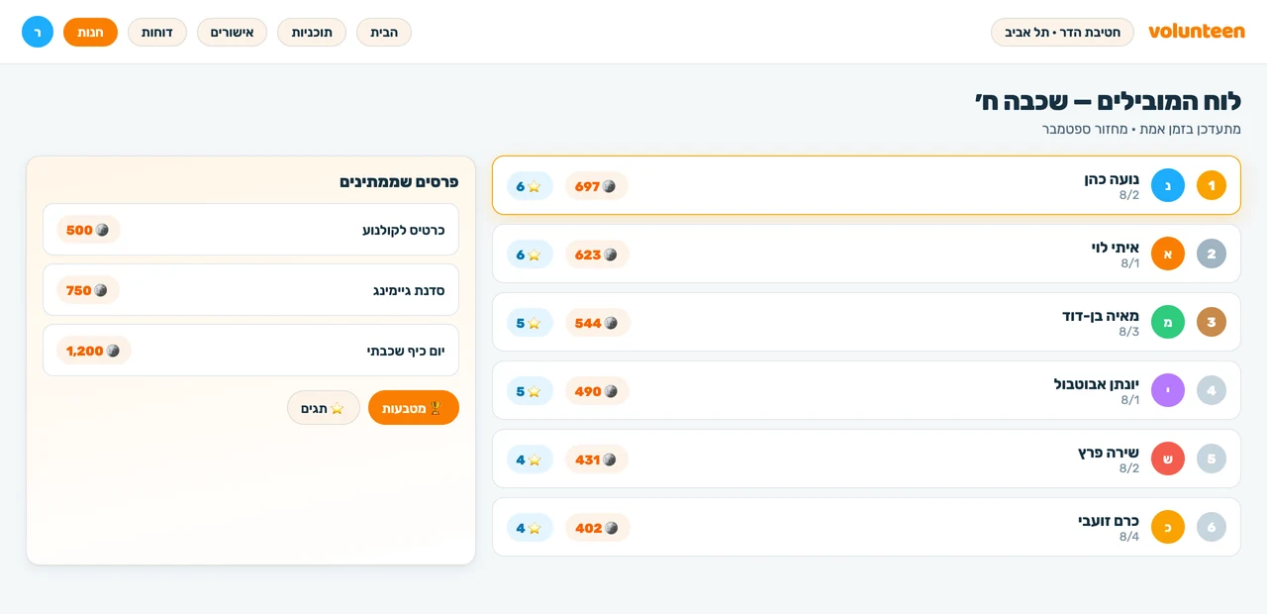This screenshot has width=1267, height=614.
Task: Click the 490 coins chip
Action: point(597,391)
